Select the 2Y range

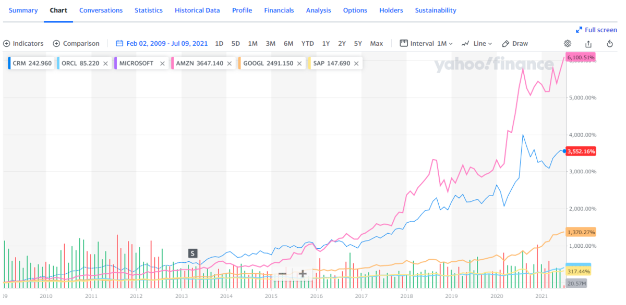(342, 44)
